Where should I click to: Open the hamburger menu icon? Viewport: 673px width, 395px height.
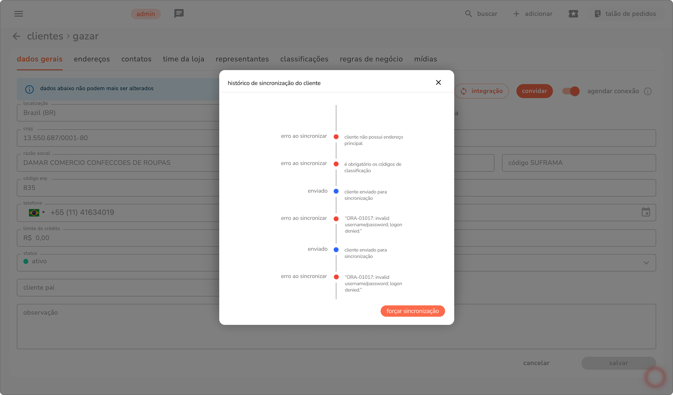coord(18,14)
